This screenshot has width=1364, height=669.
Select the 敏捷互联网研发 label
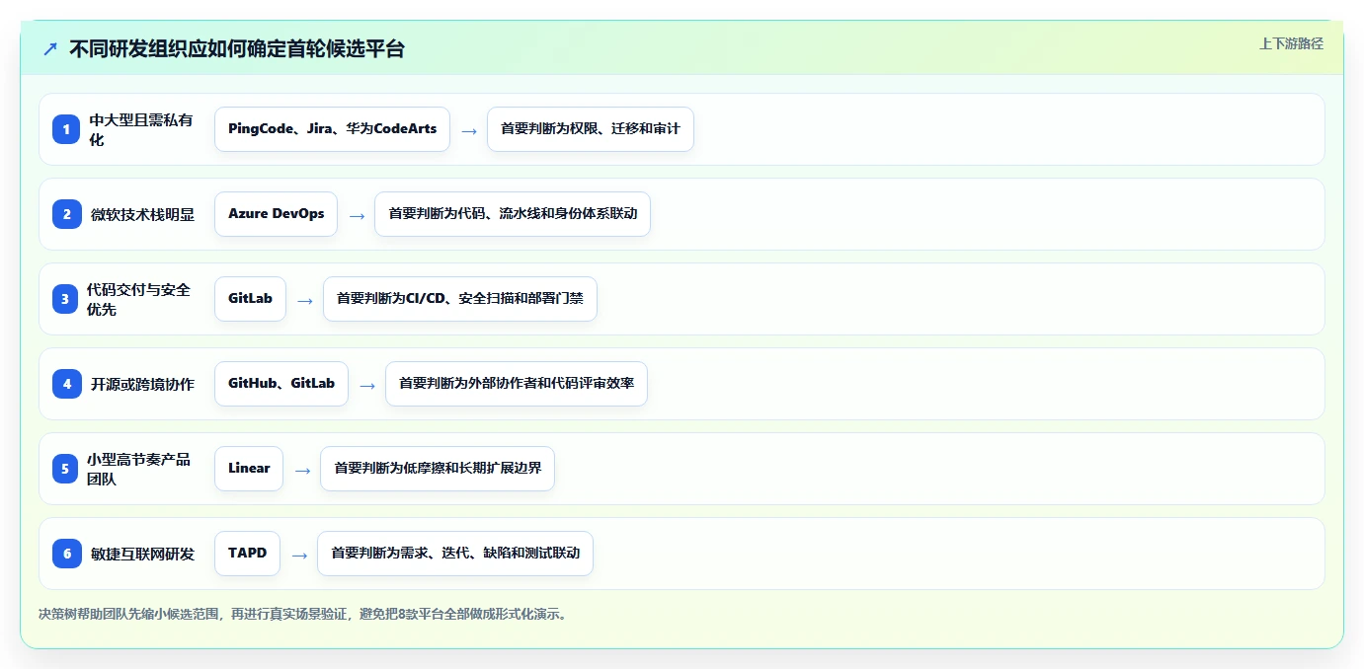click(x=142, y=554)
